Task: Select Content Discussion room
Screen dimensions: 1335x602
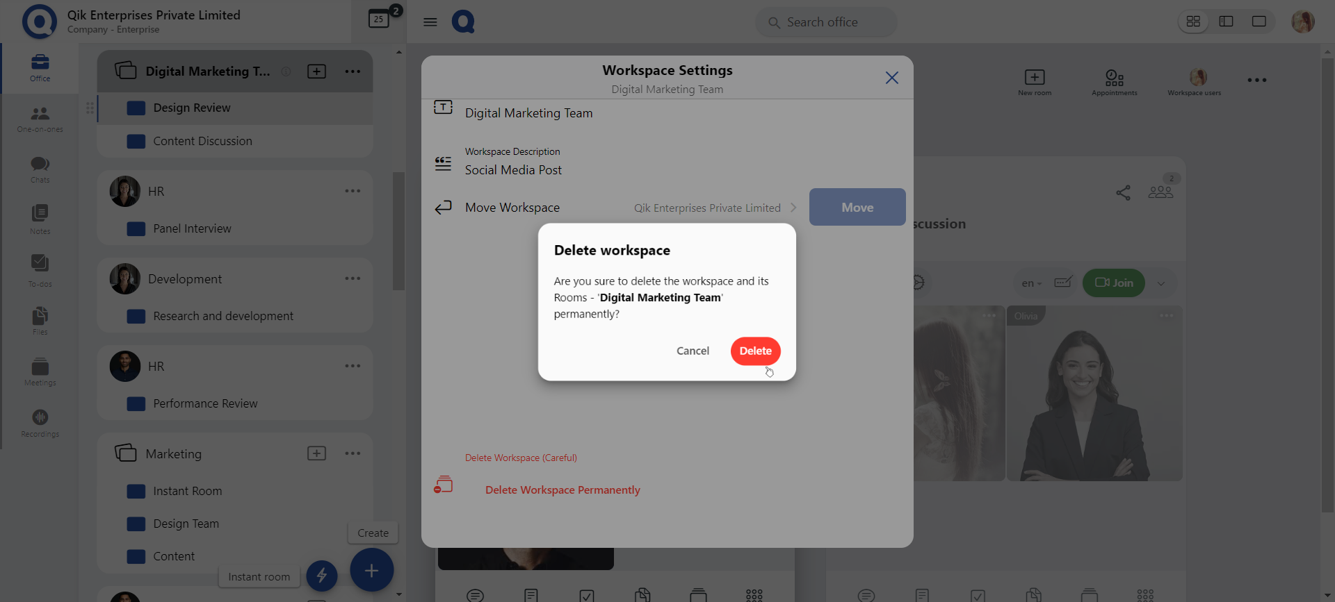Action: (202, 141)
